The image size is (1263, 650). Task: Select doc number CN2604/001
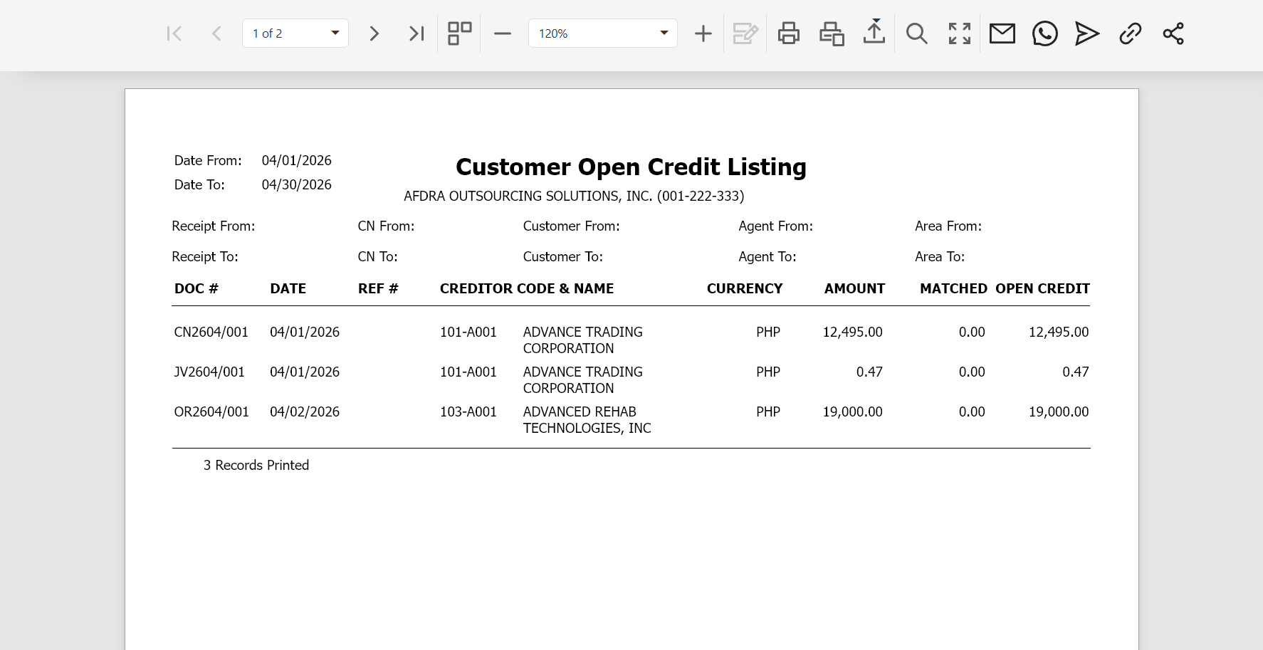click(211, 332)
